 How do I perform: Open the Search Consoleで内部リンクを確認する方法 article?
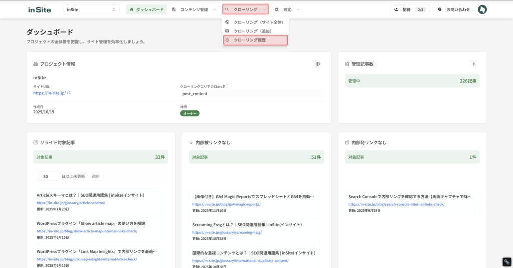[x=410, y=197]
